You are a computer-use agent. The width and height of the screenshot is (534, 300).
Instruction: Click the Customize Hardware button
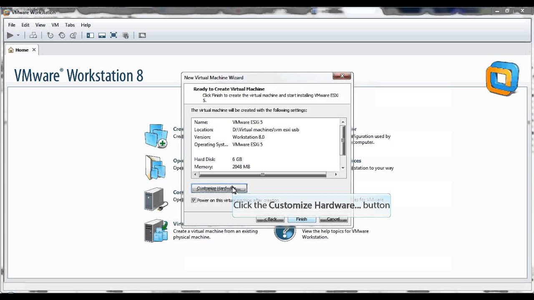219,188
